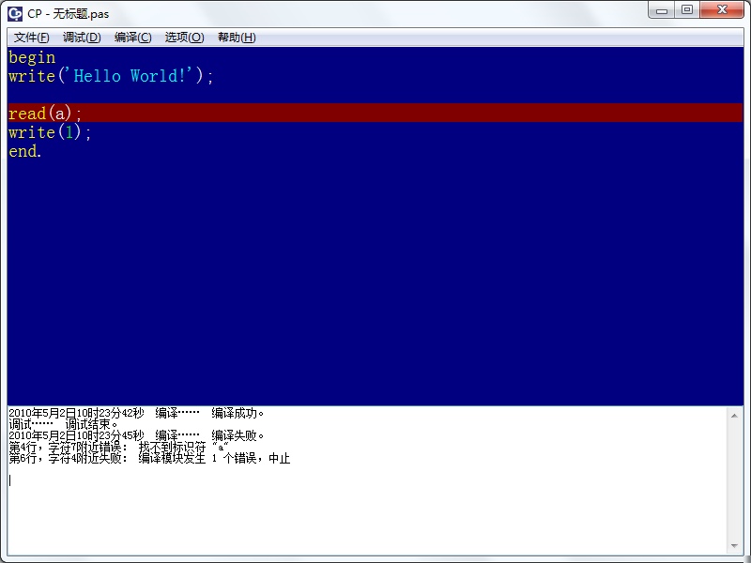Click the 调试结束 log line
This screenshot has width=751, height=563.
[63, 424]
